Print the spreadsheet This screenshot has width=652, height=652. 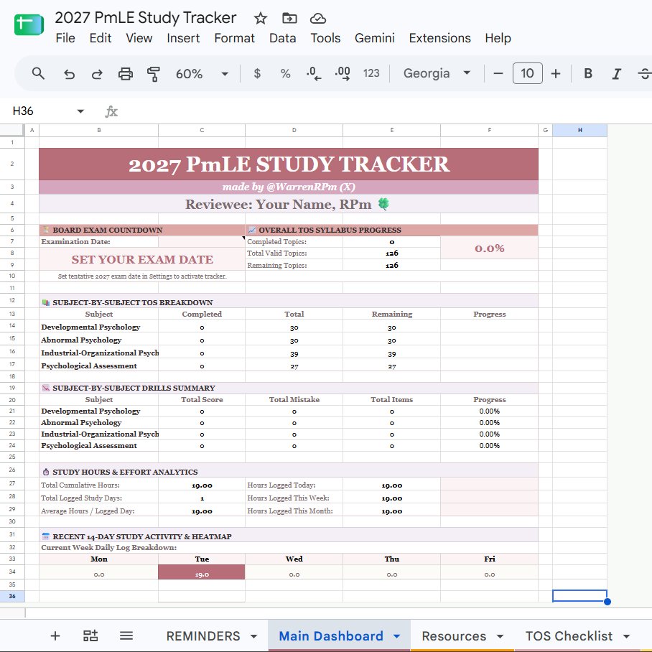coord(125,73)
